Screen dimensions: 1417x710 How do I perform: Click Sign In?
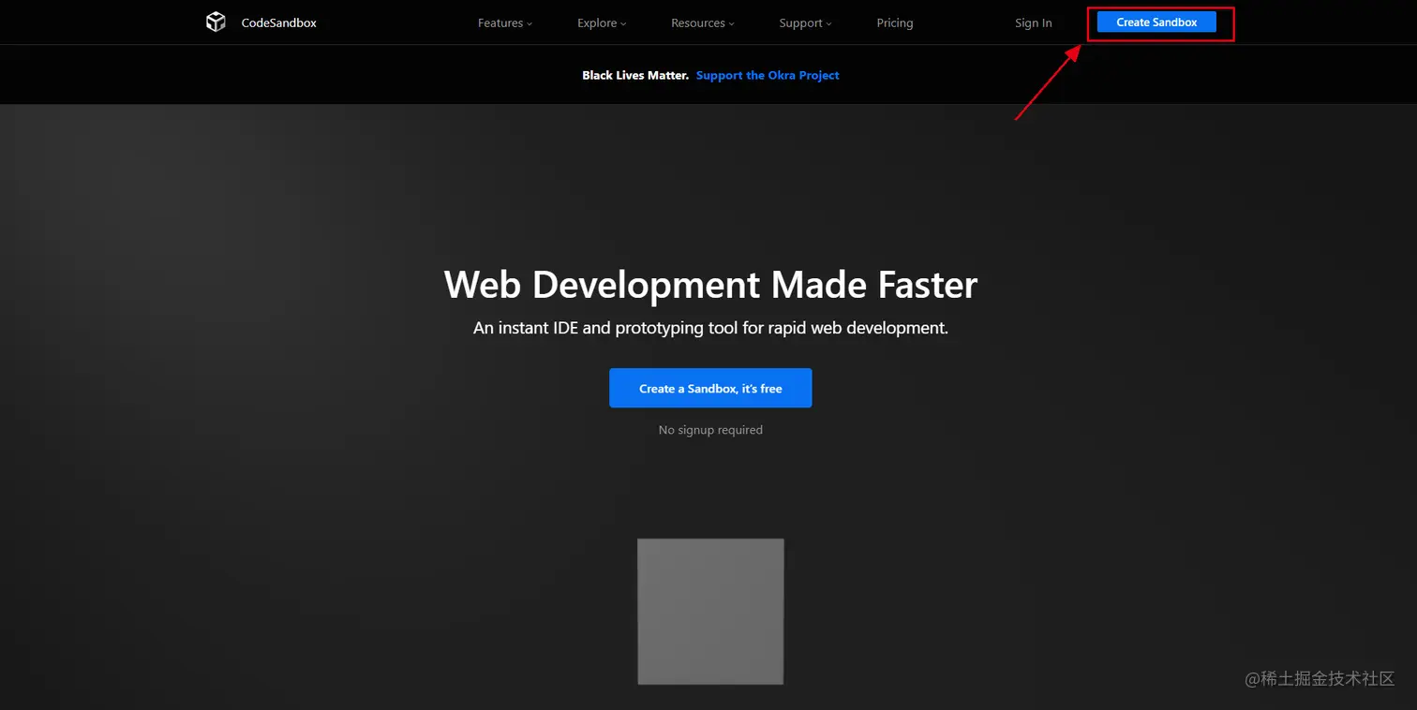1034,22
